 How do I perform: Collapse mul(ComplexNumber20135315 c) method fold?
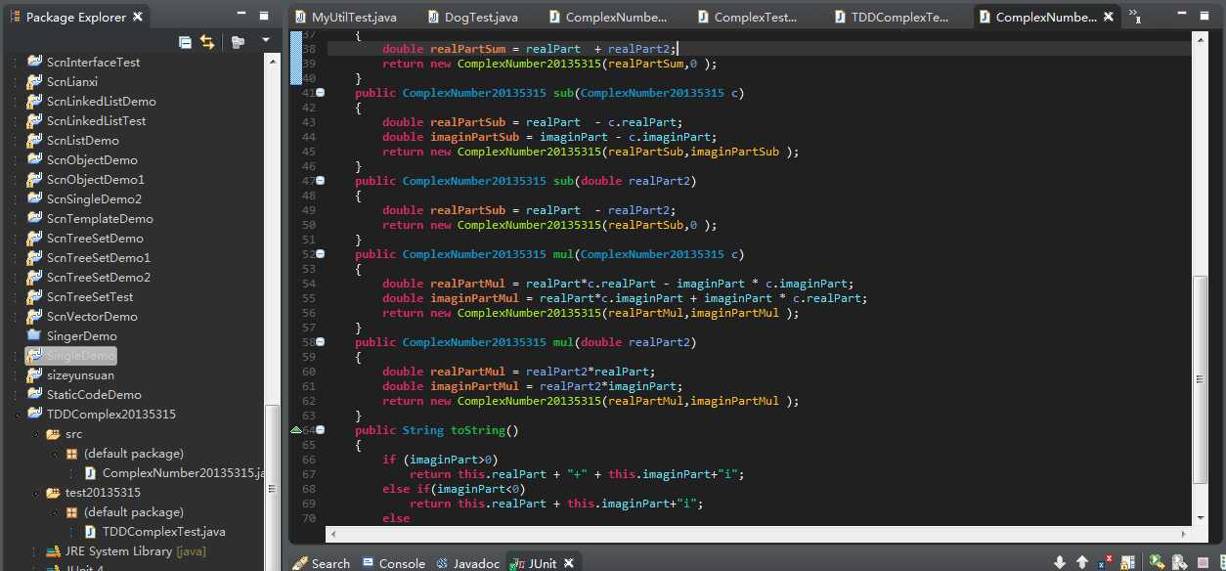click(320, 254)
